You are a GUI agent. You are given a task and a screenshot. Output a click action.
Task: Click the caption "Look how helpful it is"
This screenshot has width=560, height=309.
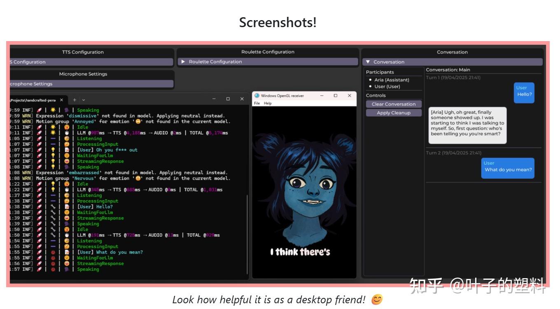click(x=269, y=300)
